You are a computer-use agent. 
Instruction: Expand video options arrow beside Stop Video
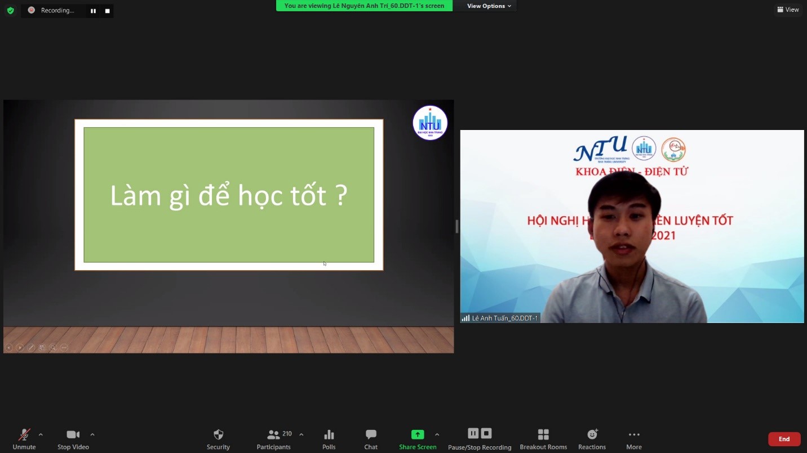pos(92,434)
